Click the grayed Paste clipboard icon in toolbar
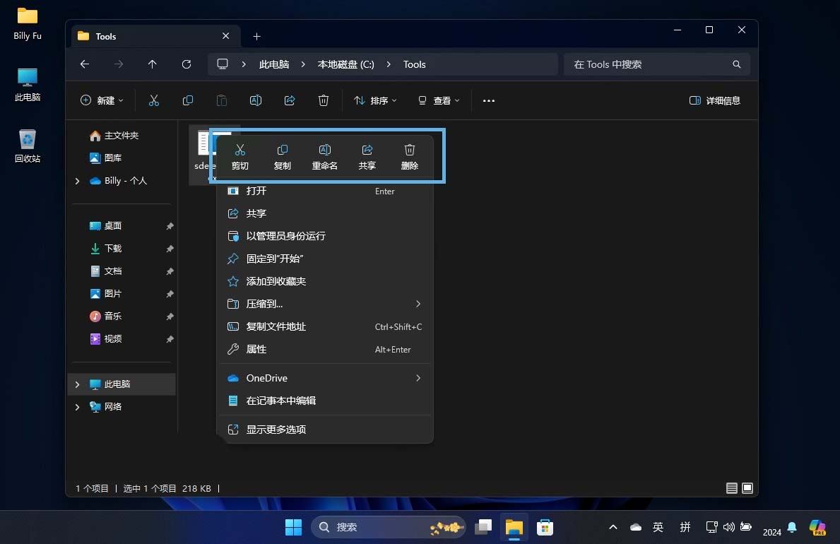This screenshot has height=544, width=840. coord(221,100)
